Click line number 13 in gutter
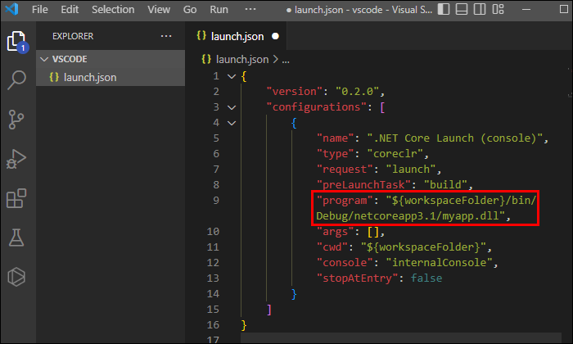This screenshot has width=573, height=344. click(213, 278)
